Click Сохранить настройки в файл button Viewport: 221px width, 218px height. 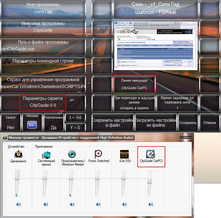pyautogui.click(x=113, y=123)
